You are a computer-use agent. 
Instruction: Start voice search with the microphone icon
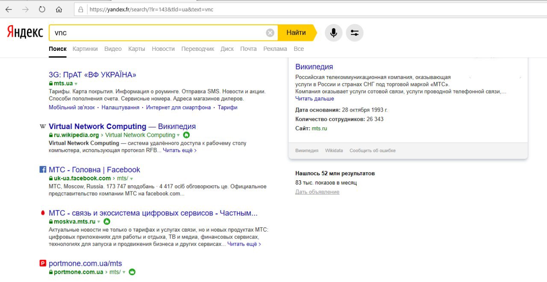(333, 33)
